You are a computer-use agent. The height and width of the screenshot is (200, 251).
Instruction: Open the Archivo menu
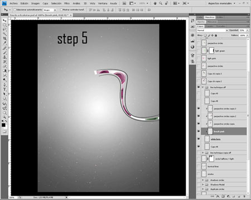click(x=13, y=3)
